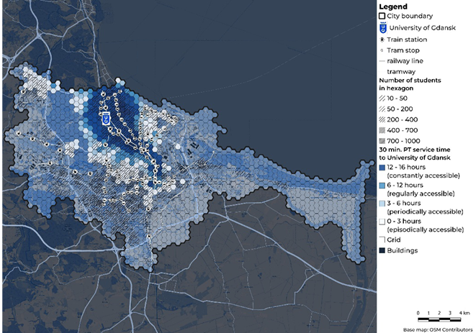Screen dimensions: 476x333
Task: Click the 'City boundary' legend label
Action: pos(410,16)
